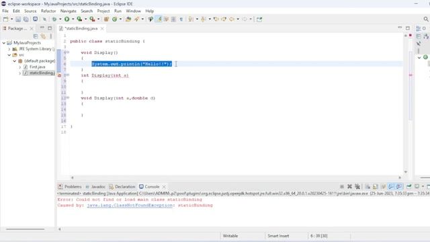Image resolution: width=430 pixels, height=242 pixels.
Task: Collapse the MyJavaProjects tree node
Action: 4,43
